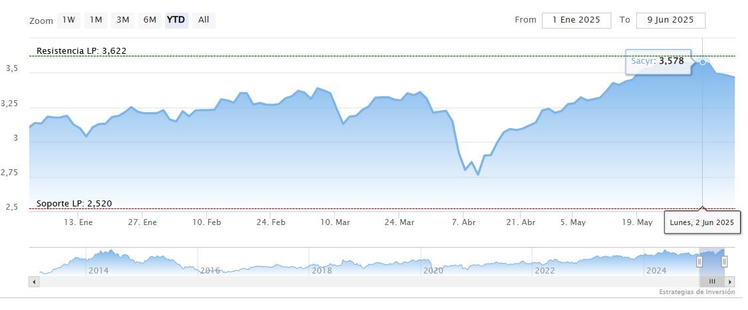Image resolution: width=748 pixels, height=310 pixels.
Task: Select the 1W zoom range button
Action: point(68,20)
